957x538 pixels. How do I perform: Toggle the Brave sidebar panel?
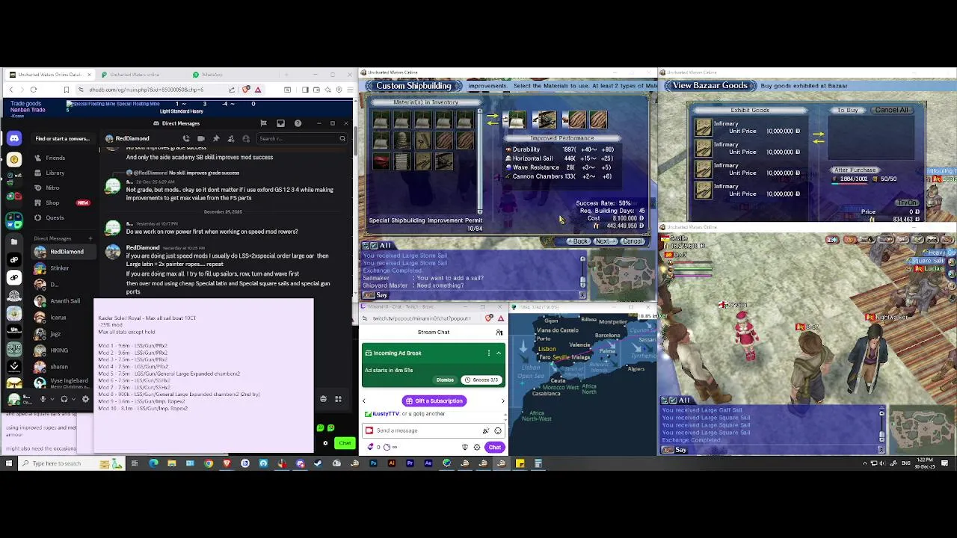(x=304, y=90)
